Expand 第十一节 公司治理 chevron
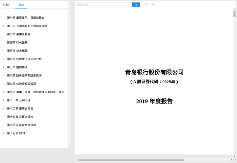 (3, 100)
